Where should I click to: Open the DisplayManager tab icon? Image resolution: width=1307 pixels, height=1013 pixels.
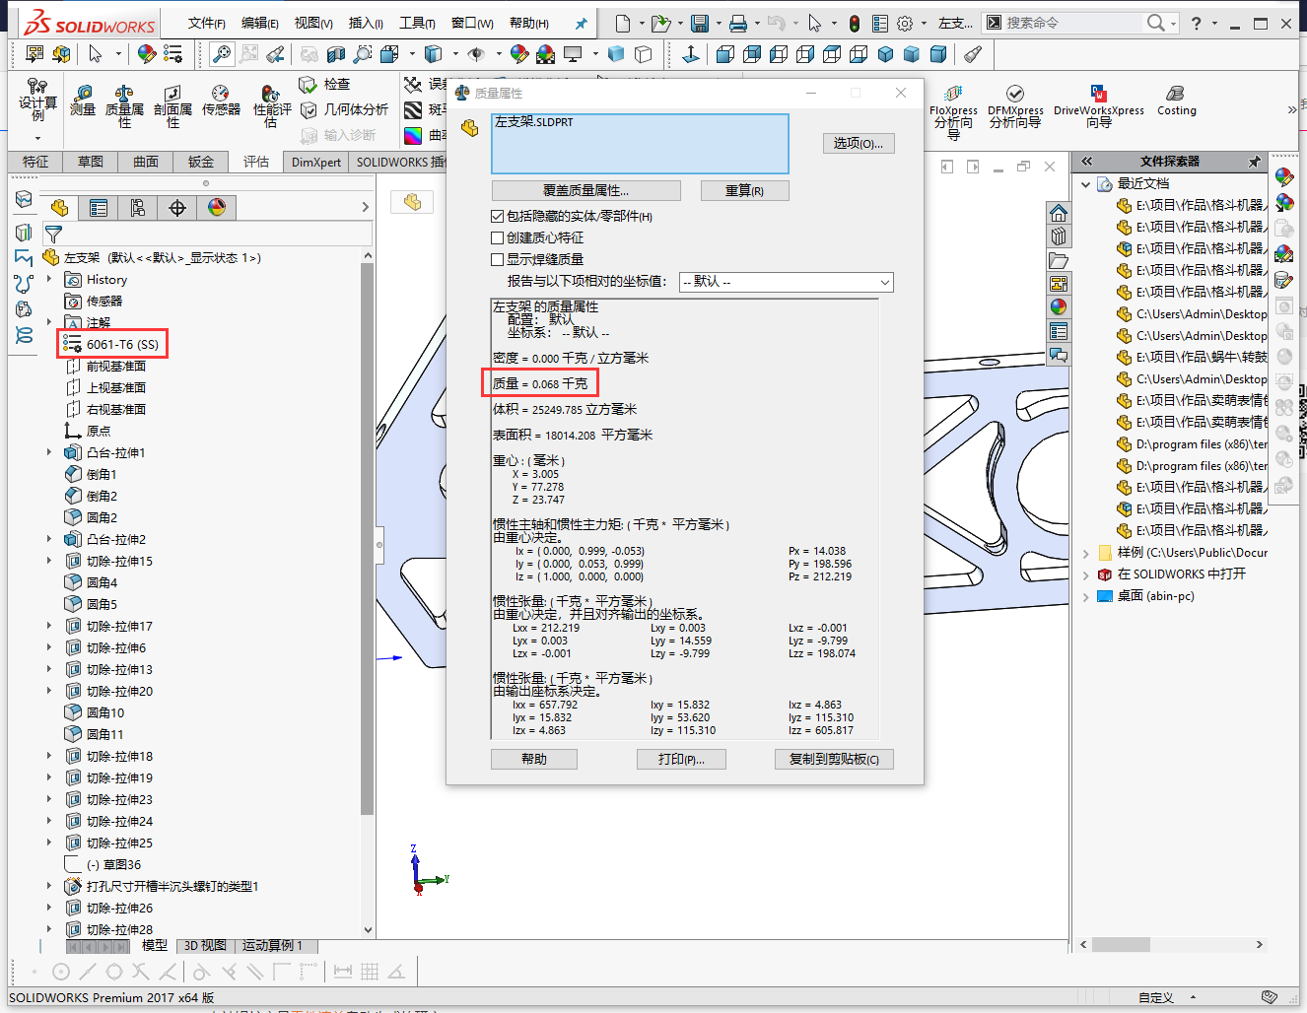point(217,208)
